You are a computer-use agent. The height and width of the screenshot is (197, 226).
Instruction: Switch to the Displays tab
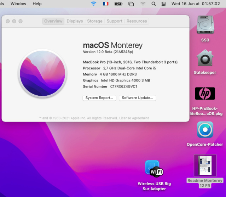(x=75, y=21)
